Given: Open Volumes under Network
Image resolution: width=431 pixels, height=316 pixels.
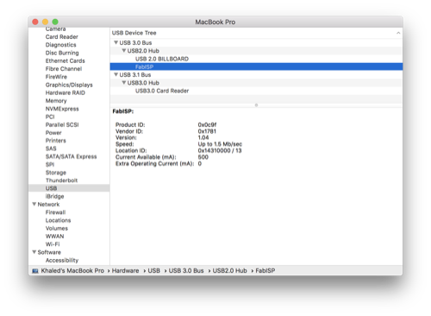Looking at the screenshot, I should (57, 228).
